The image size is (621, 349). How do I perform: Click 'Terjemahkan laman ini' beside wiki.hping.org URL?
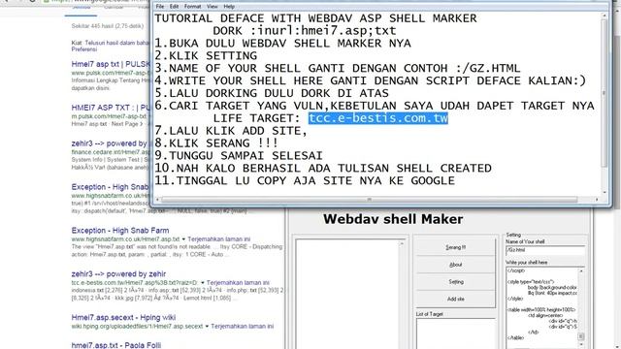tap(242, 327)
